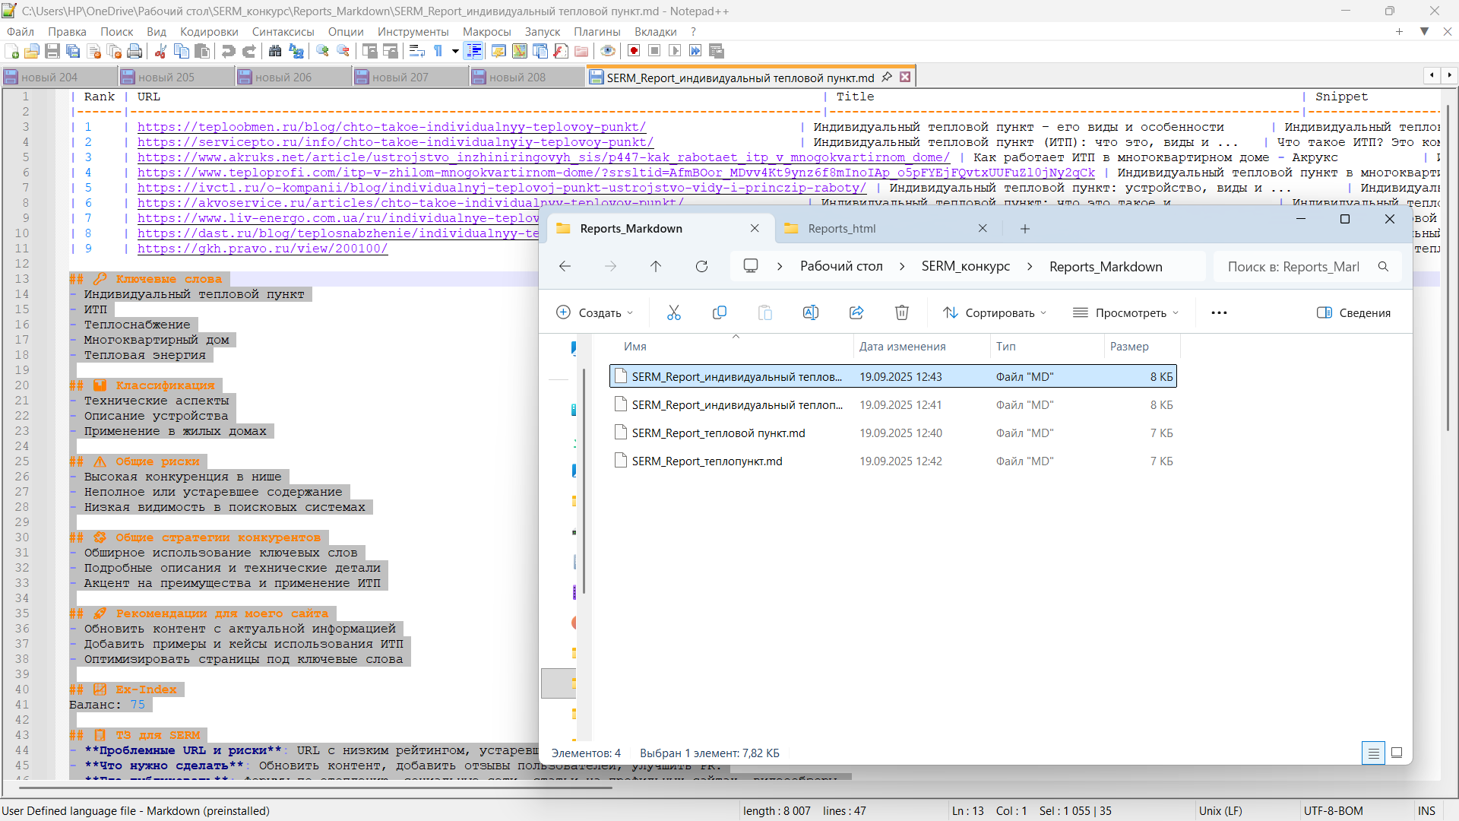The image size is (1459, 821).
Task: Open the Правка menu
Action: pos(67,31)
